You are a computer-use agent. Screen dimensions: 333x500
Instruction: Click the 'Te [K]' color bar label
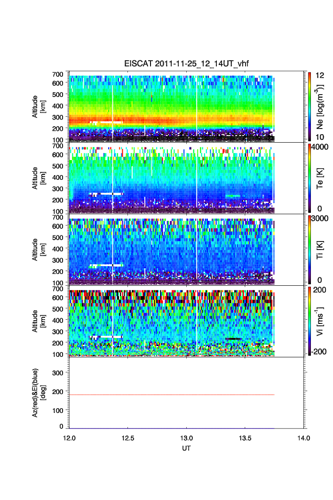click(x=320, y=178)
